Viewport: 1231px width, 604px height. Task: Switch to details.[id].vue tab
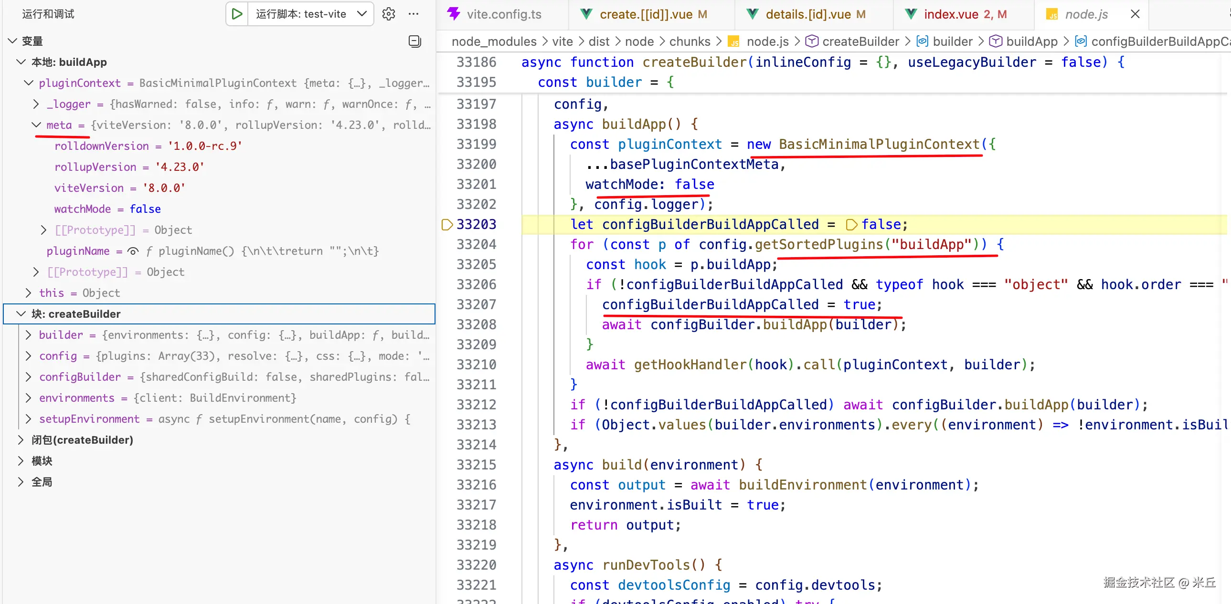(x=807, y=14)
